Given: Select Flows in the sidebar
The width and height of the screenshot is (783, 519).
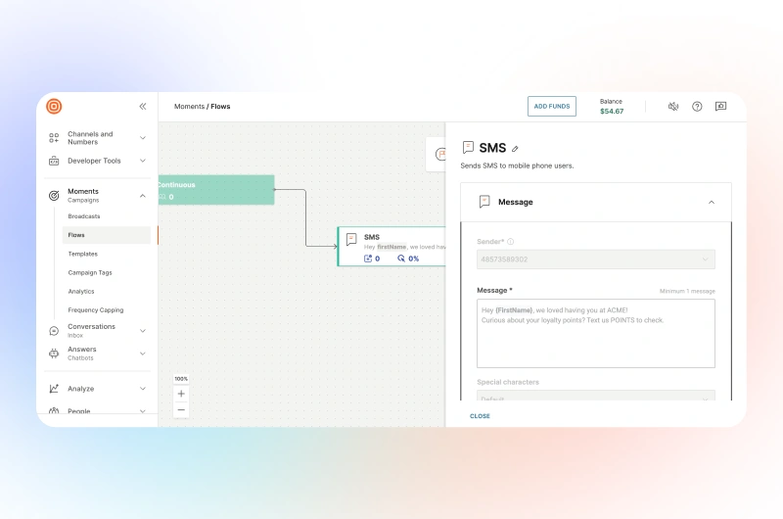Looking at the screenshot, I should pos(107,235).
